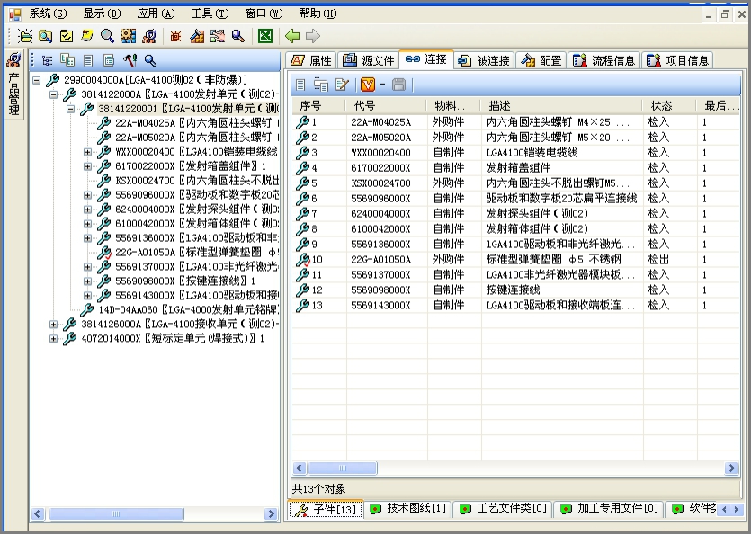Click the magnifier search icon in main toolbar
751x535 pixels.
click(107, 36)
